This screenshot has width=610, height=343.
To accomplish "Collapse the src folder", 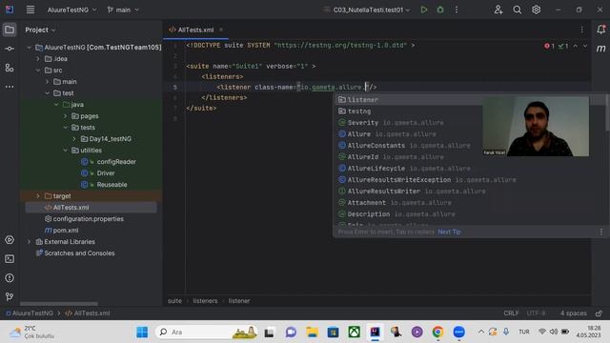I will pos(38,71).
